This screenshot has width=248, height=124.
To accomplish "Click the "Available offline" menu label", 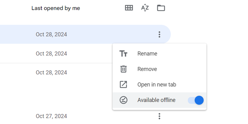I will click(x=156, y=100).
